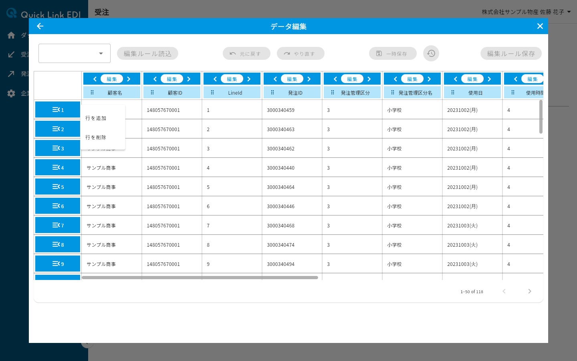Open row 5 menu icon
577x361 pixels.
point(56,187)
